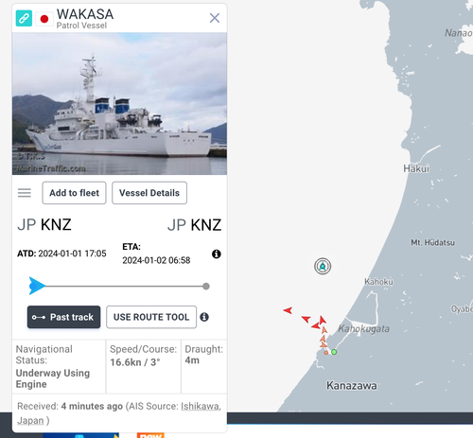Click the destination port JP KNZ label
This screenshot has height=438, width=473.
(194, 225)
